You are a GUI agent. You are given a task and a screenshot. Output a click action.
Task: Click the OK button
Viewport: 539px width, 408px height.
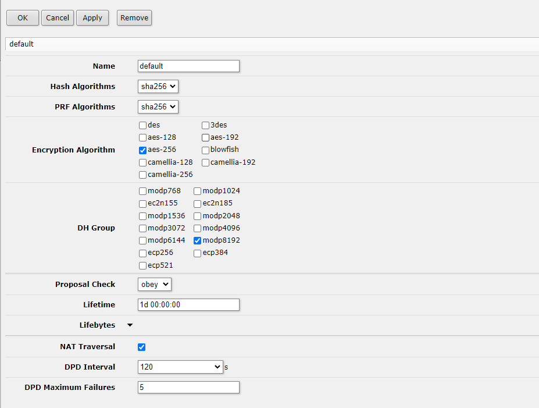[x=23, y=17]
